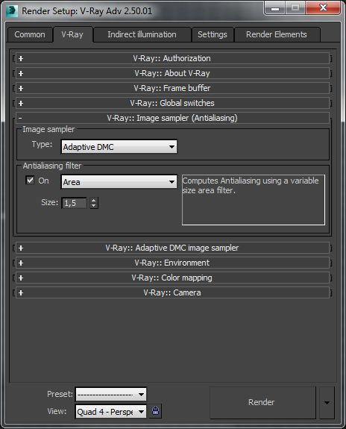
Task: Open the render mode arrow next to Render
Action: pos(327,402)
